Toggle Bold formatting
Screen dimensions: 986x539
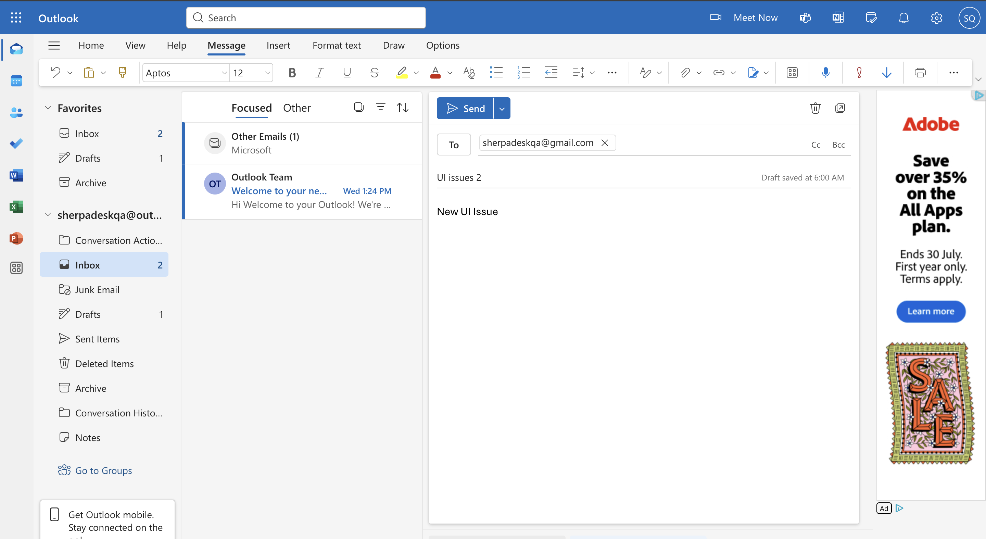[292, 72]
